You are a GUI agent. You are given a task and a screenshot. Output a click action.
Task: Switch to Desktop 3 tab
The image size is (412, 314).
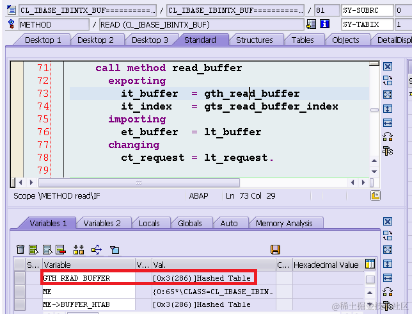[x=150, y=40]
